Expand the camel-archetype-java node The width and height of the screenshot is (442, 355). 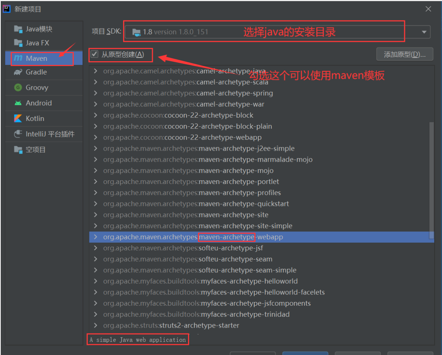point(96,71)
